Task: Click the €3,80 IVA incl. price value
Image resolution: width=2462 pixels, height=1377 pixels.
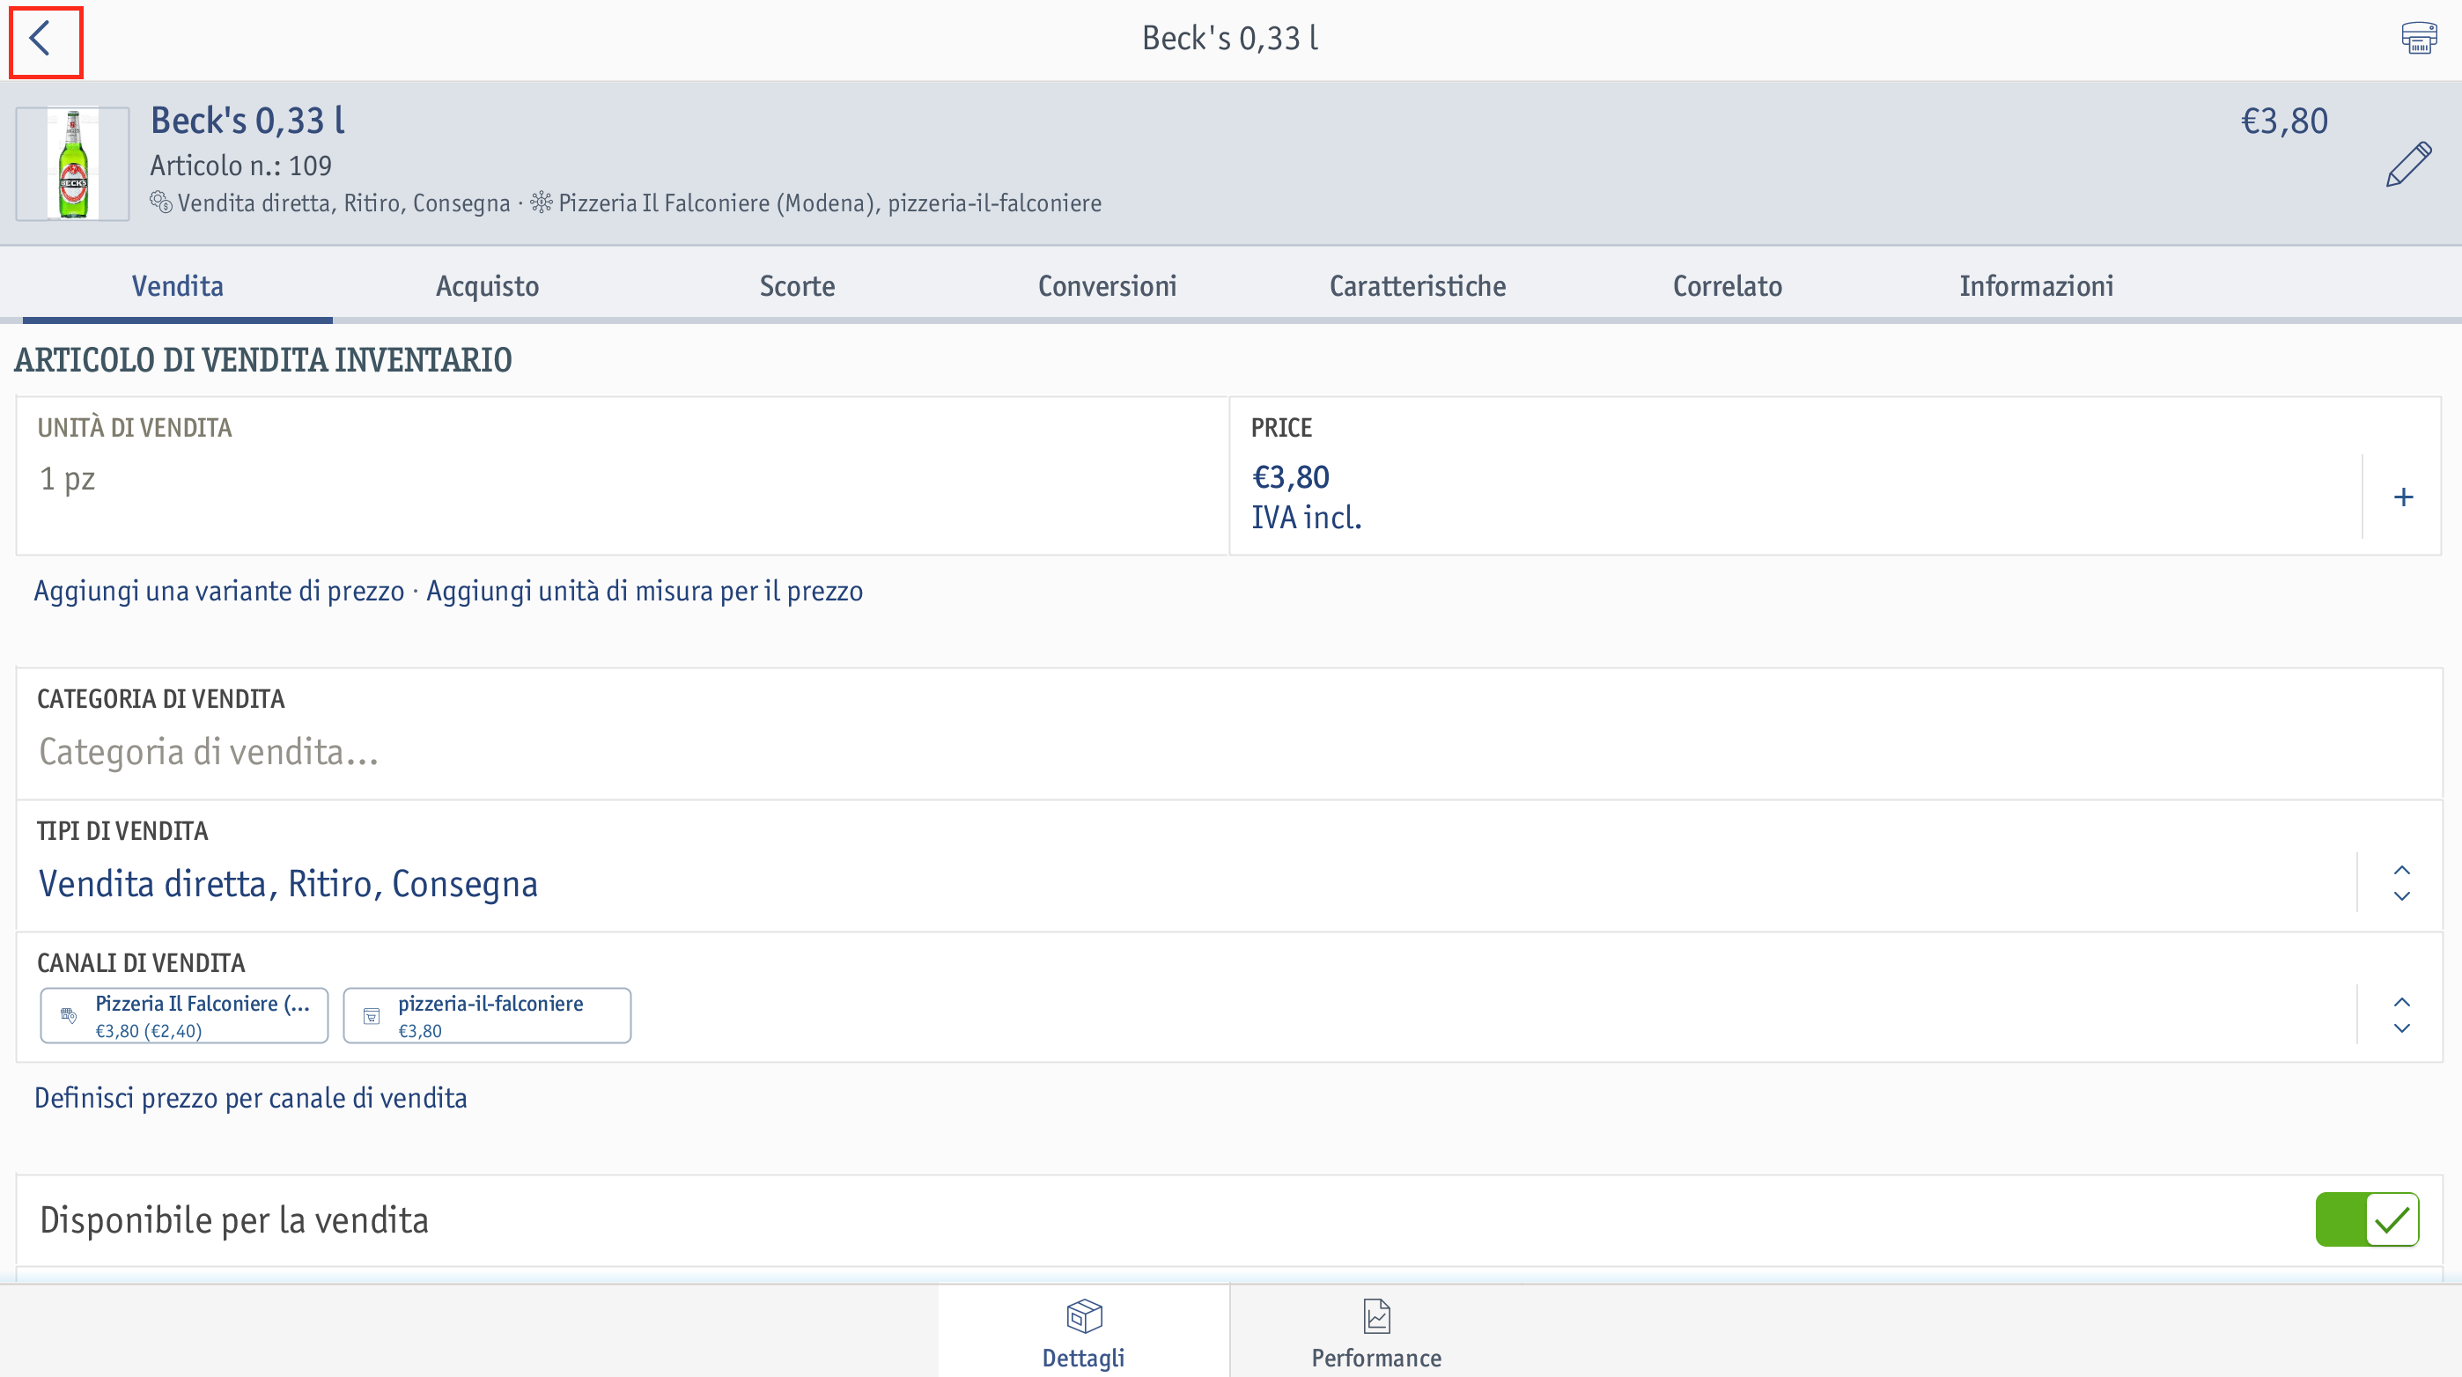Action: point(1307,497)
